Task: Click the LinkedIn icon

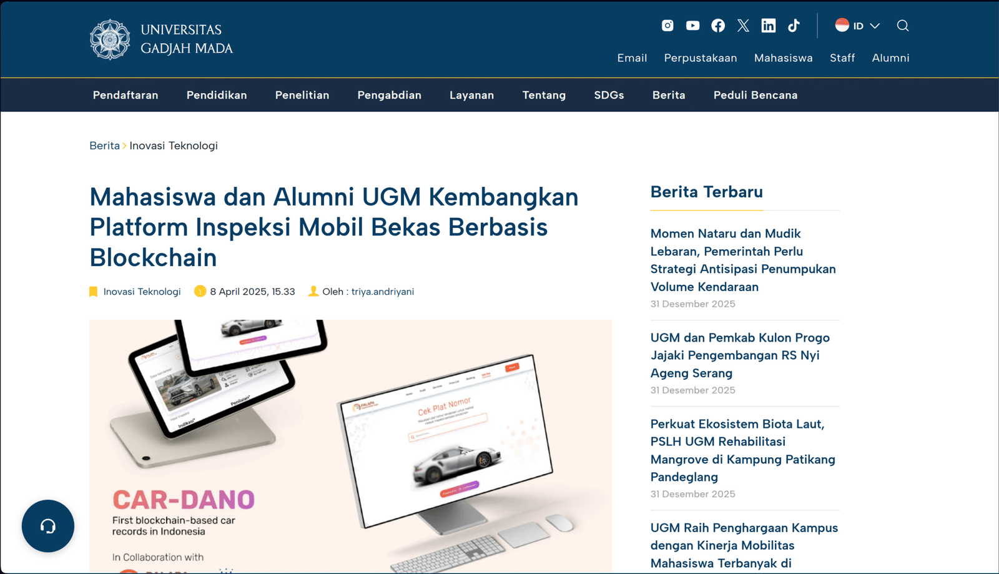Action: [x=769, y=26]
